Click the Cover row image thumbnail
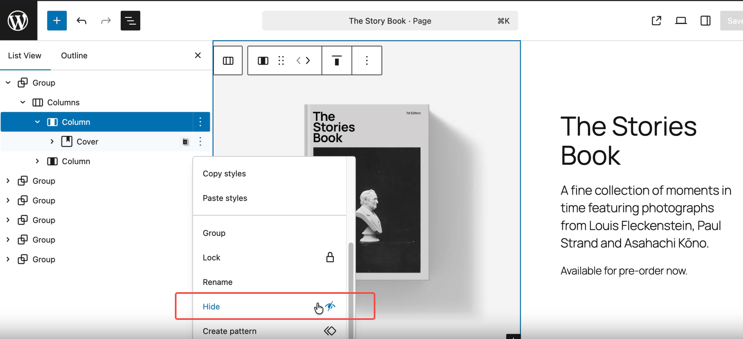Image resolution: width=743 pixels, height=339 pixels. (185, 142)
